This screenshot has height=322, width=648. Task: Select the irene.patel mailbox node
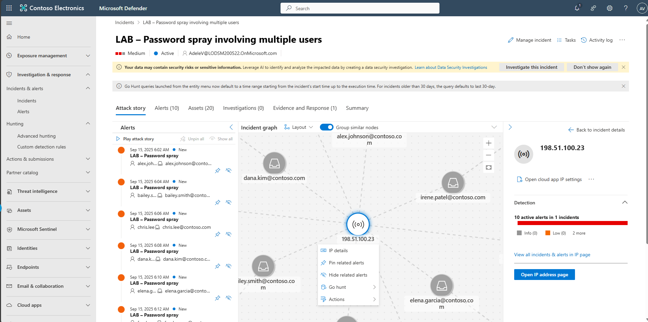[x=453, y=183]
